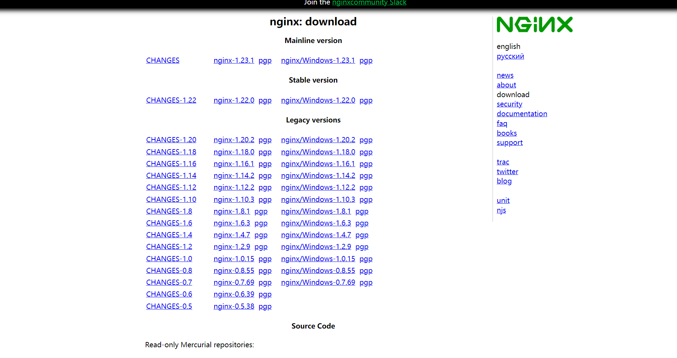Download nginx/Windows-1.23.1
This screenshot has width=677, height=358.
point(318,60)
